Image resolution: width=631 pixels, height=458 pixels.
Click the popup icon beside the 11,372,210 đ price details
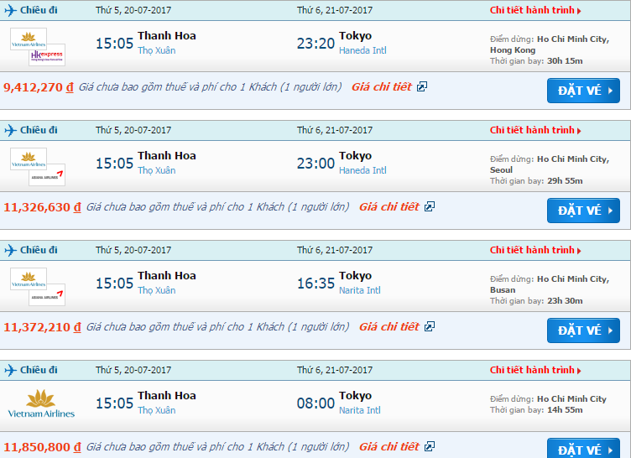[430, 327]
